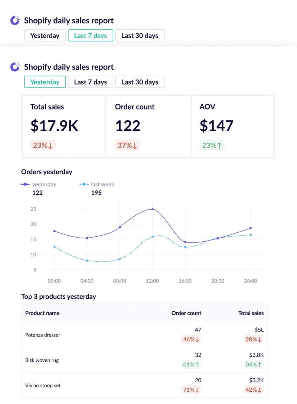Select Last 7 days in the lower report
Viewport: 297px width, 404px height.
pyautogui.click(x=90, y=82)
